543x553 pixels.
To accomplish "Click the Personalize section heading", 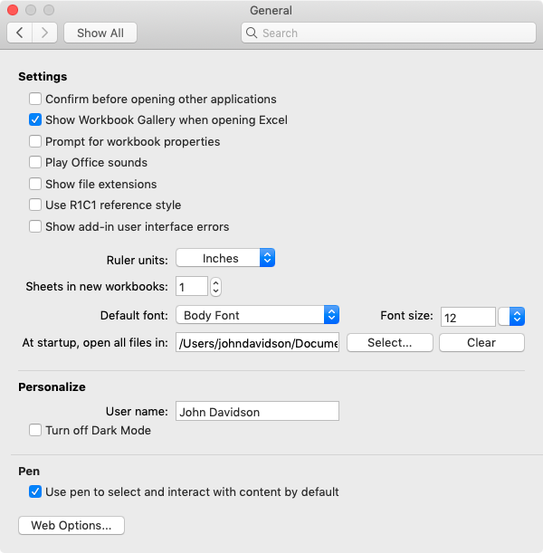I will click(x=52, y=386).
